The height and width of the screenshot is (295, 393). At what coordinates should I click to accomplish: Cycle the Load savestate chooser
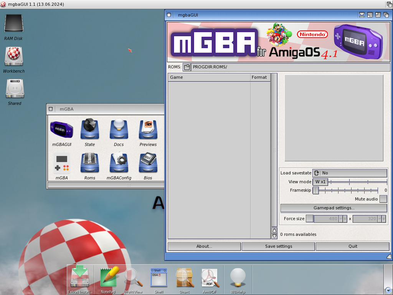317,173
